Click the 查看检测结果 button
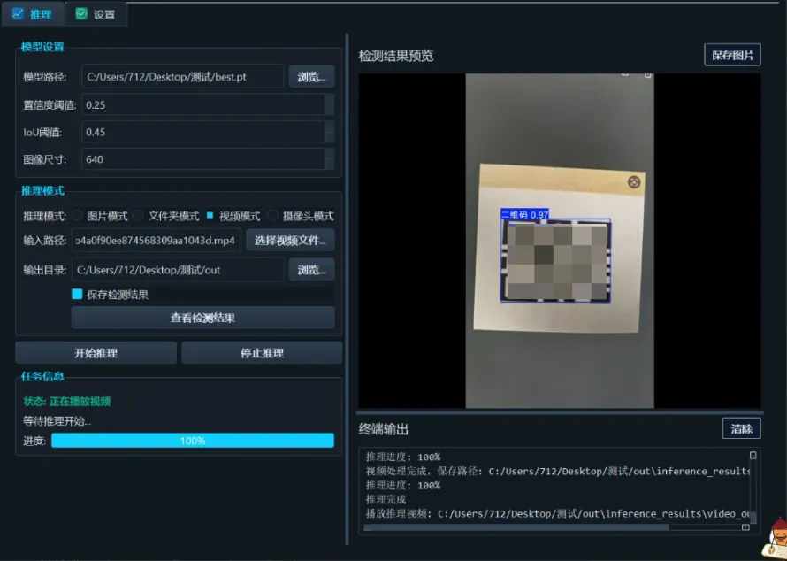 coord(202,318)
